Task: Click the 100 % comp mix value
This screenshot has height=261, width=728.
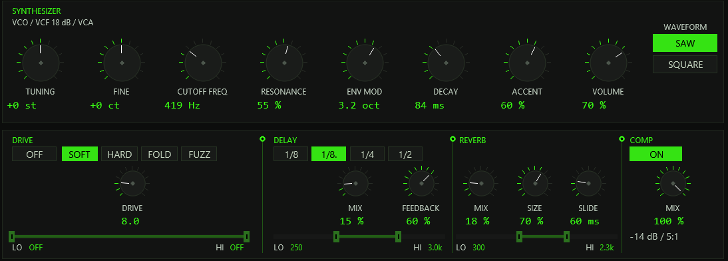Action: [669, 221]
